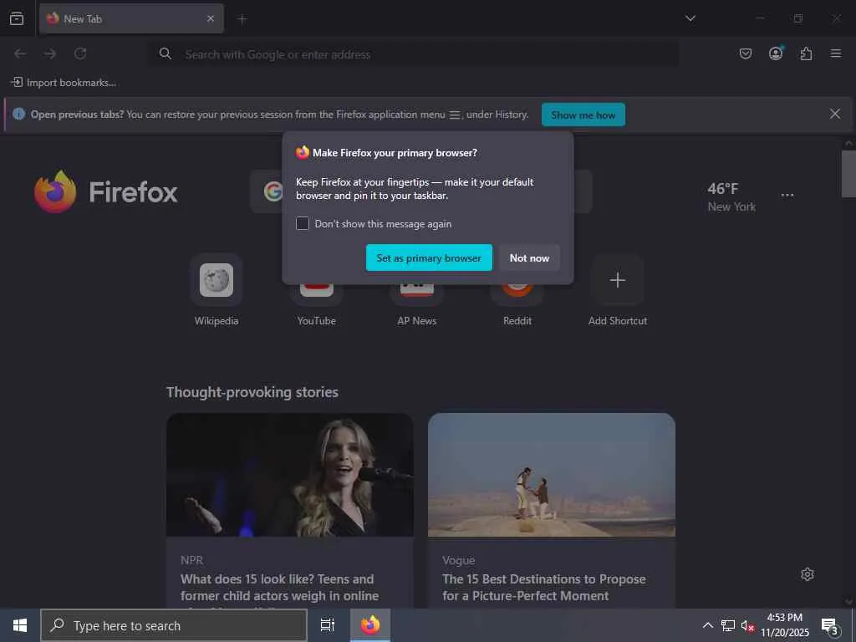The height and width of the screenshot is (642, 856).
Task: Click the taskbar clock 4:53 PM
Action: pyautogui.click(x=784, y=625)
